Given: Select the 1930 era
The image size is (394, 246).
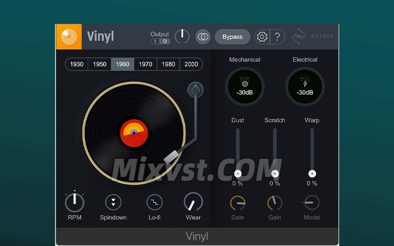Looking at the screenshot, I should [76, 64].
